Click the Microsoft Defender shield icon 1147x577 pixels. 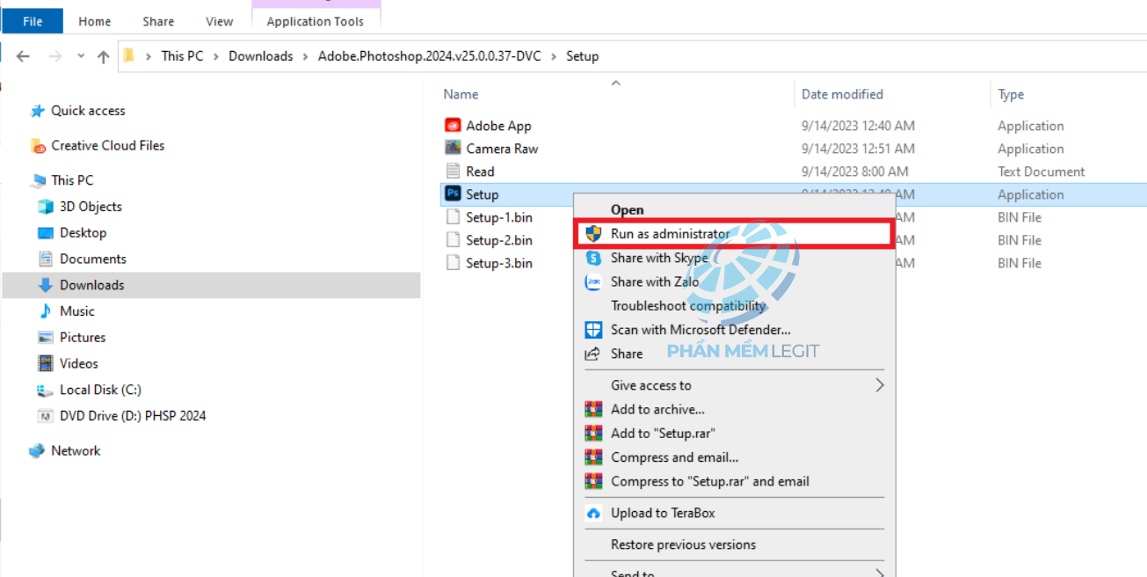593,330
